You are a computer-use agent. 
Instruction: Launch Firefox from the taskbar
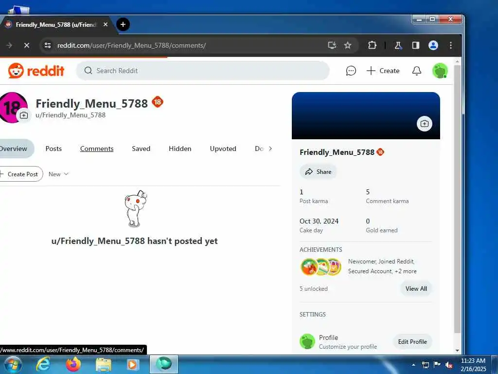pos(73,364)
